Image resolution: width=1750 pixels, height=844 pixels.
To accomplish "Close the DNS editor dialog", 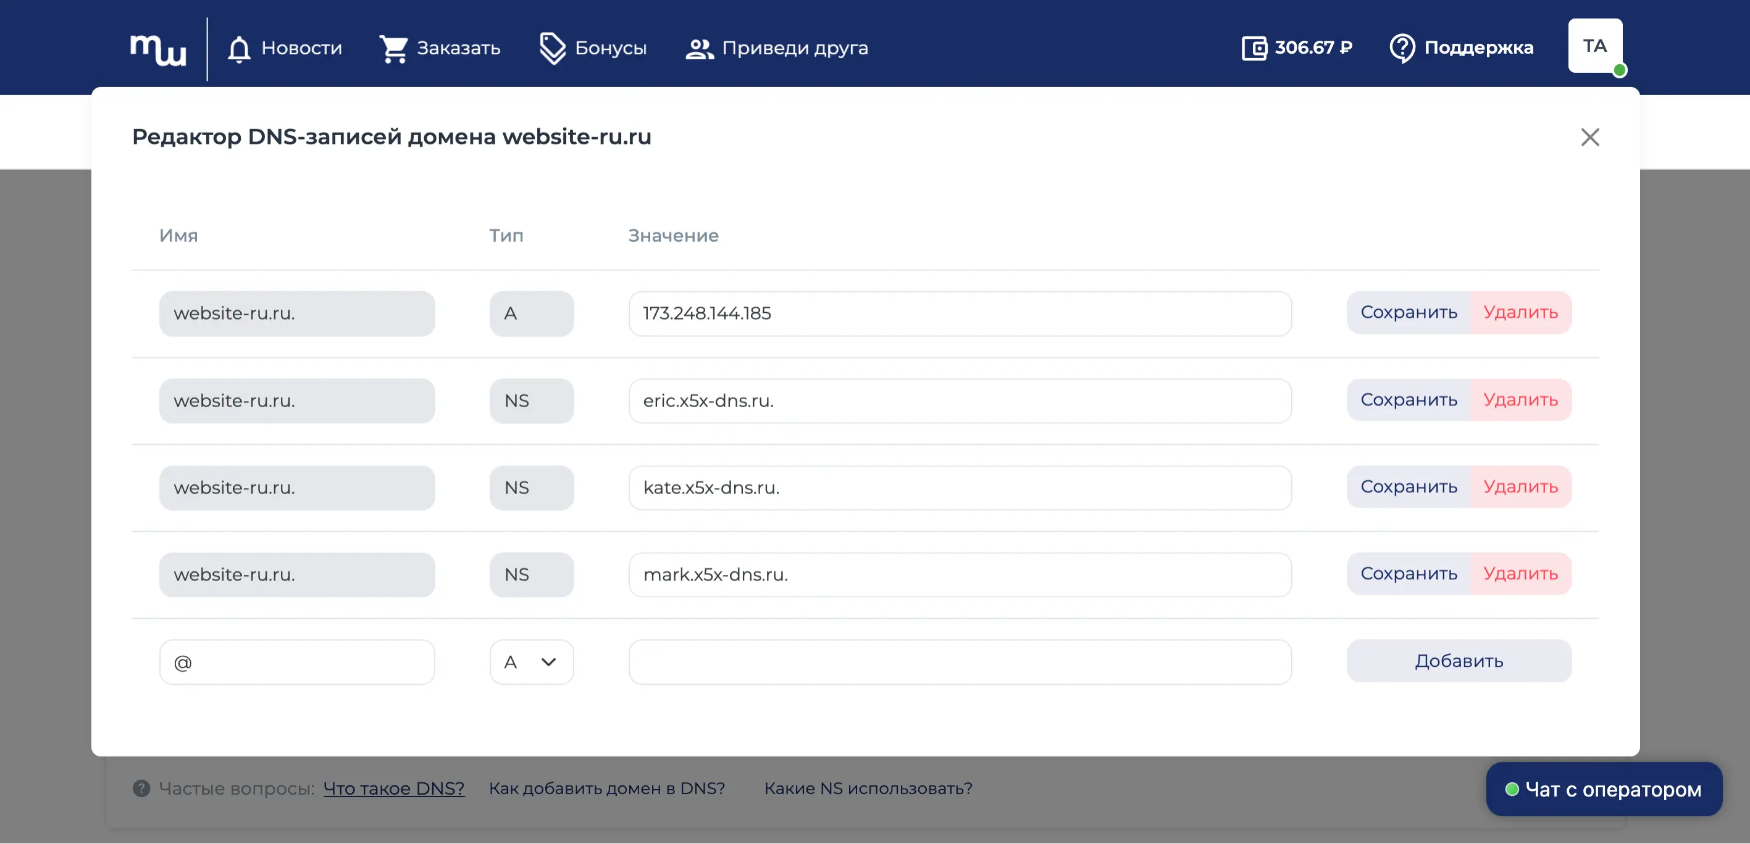I will click(x=1589, y=137).
